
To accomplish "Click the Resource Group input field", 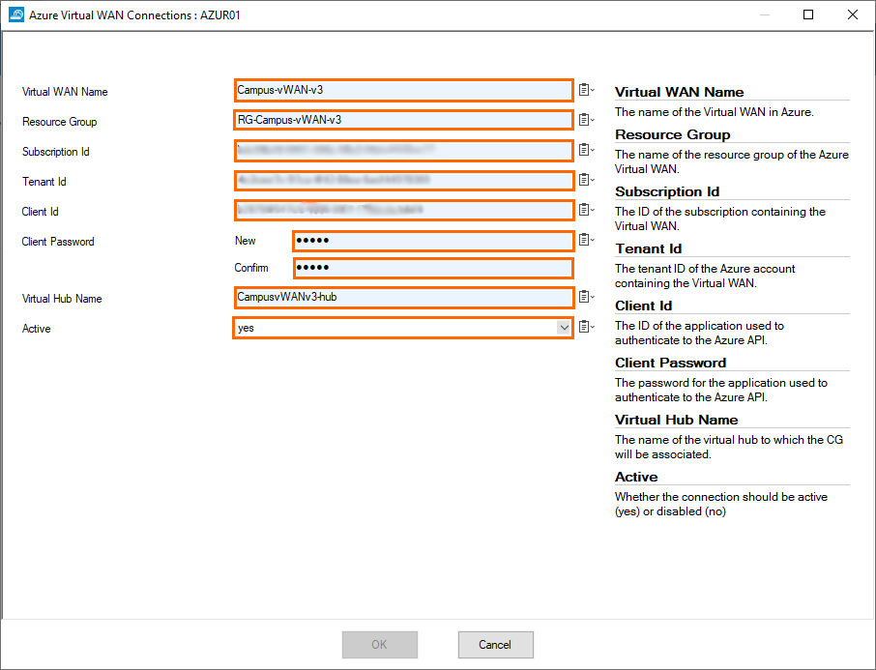I will coord(403,120).
